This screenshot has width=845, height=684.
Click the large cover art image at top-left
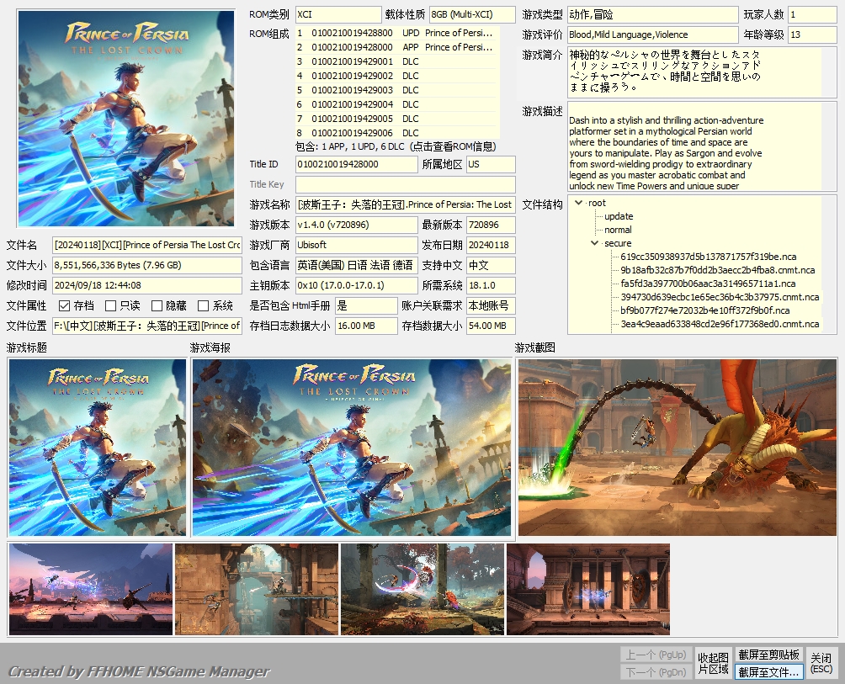(x=126, y=119)
